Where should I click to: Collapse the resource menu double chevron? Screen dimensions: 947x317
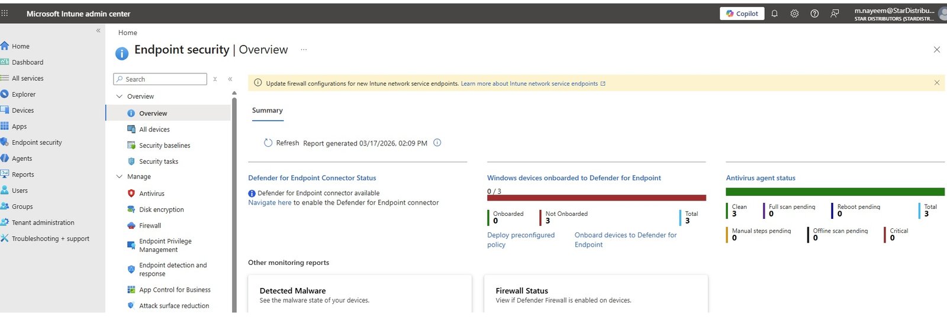pos(230,79)
